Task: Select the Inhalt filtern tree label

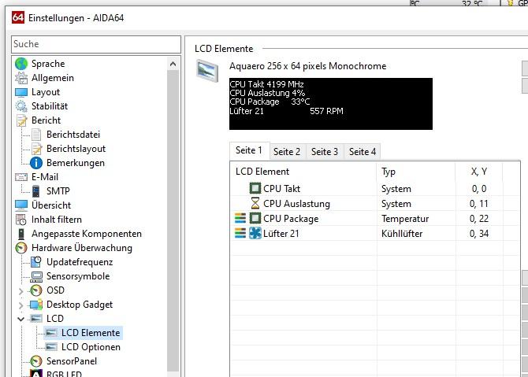Action: (57, 220)
